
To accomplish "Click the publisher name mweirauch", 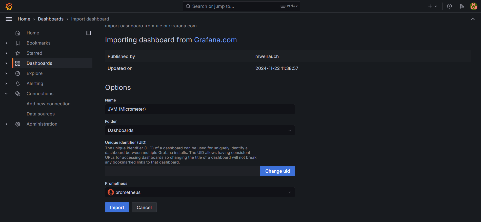I will [267, 56].
